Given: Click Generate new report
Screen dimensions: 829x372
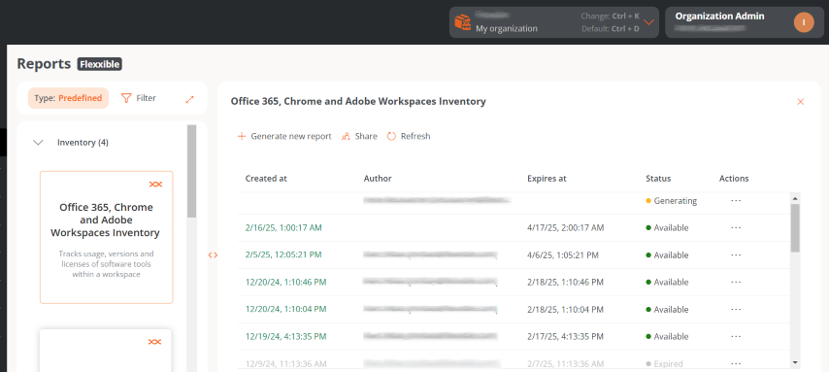Looking at the screenshot, I should coord(284,136).
